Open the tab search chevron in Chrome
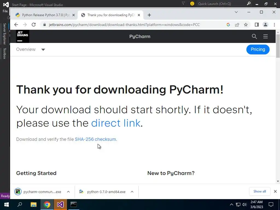 coord(236,12)
